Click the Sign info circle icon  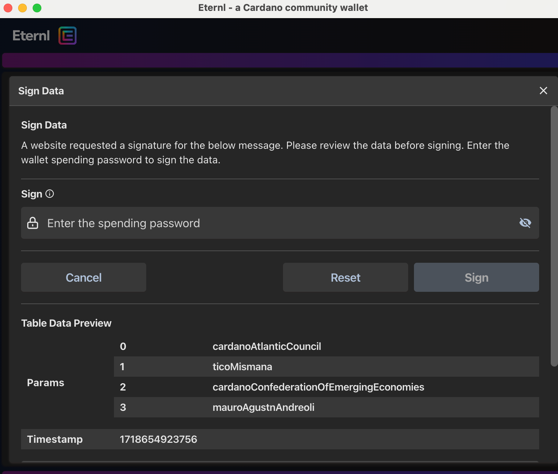(50, 194)
